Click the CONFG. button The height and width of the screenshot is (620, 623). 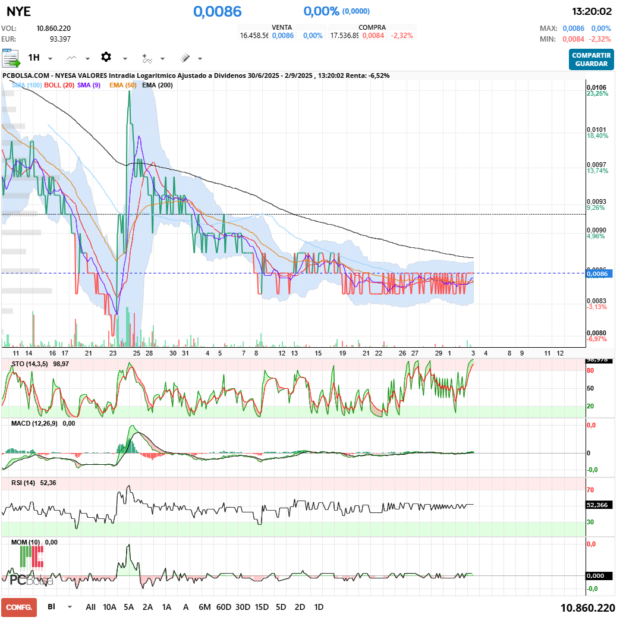click(x=19, y=608)
